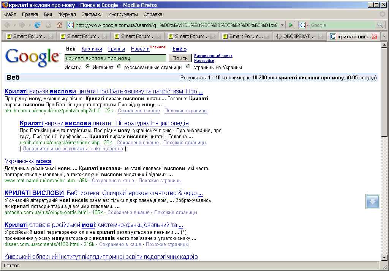This screenshot has width=389, height=271.
Task: Click the activity throbber icon in menu bar
Action: (383, 14)
